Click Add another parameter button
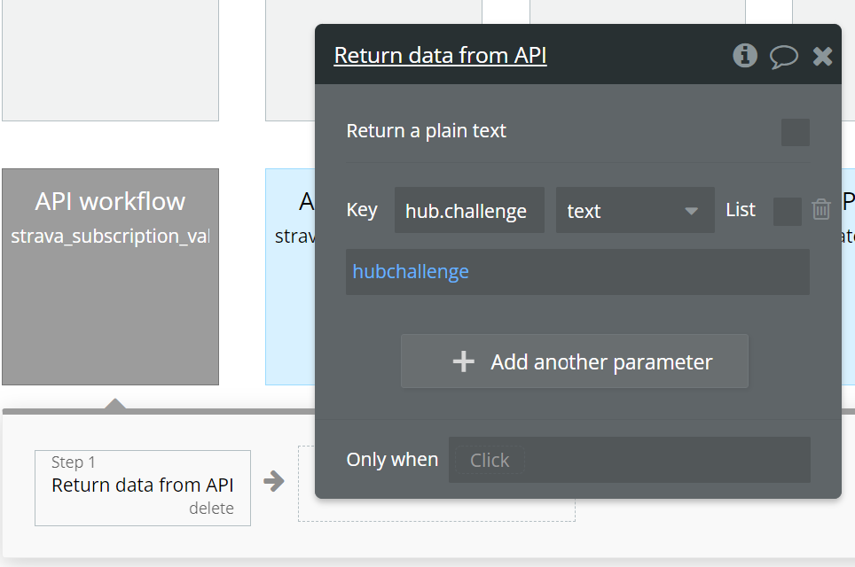 (x=574, y=361)
